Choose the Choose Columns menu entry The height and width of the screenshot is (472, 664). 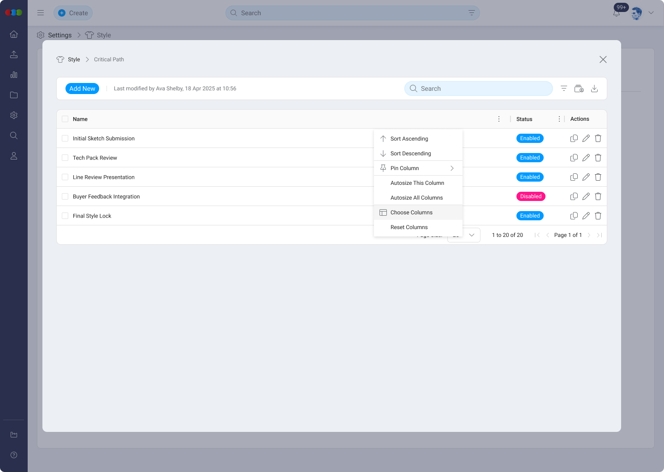(x=411, y=212)
